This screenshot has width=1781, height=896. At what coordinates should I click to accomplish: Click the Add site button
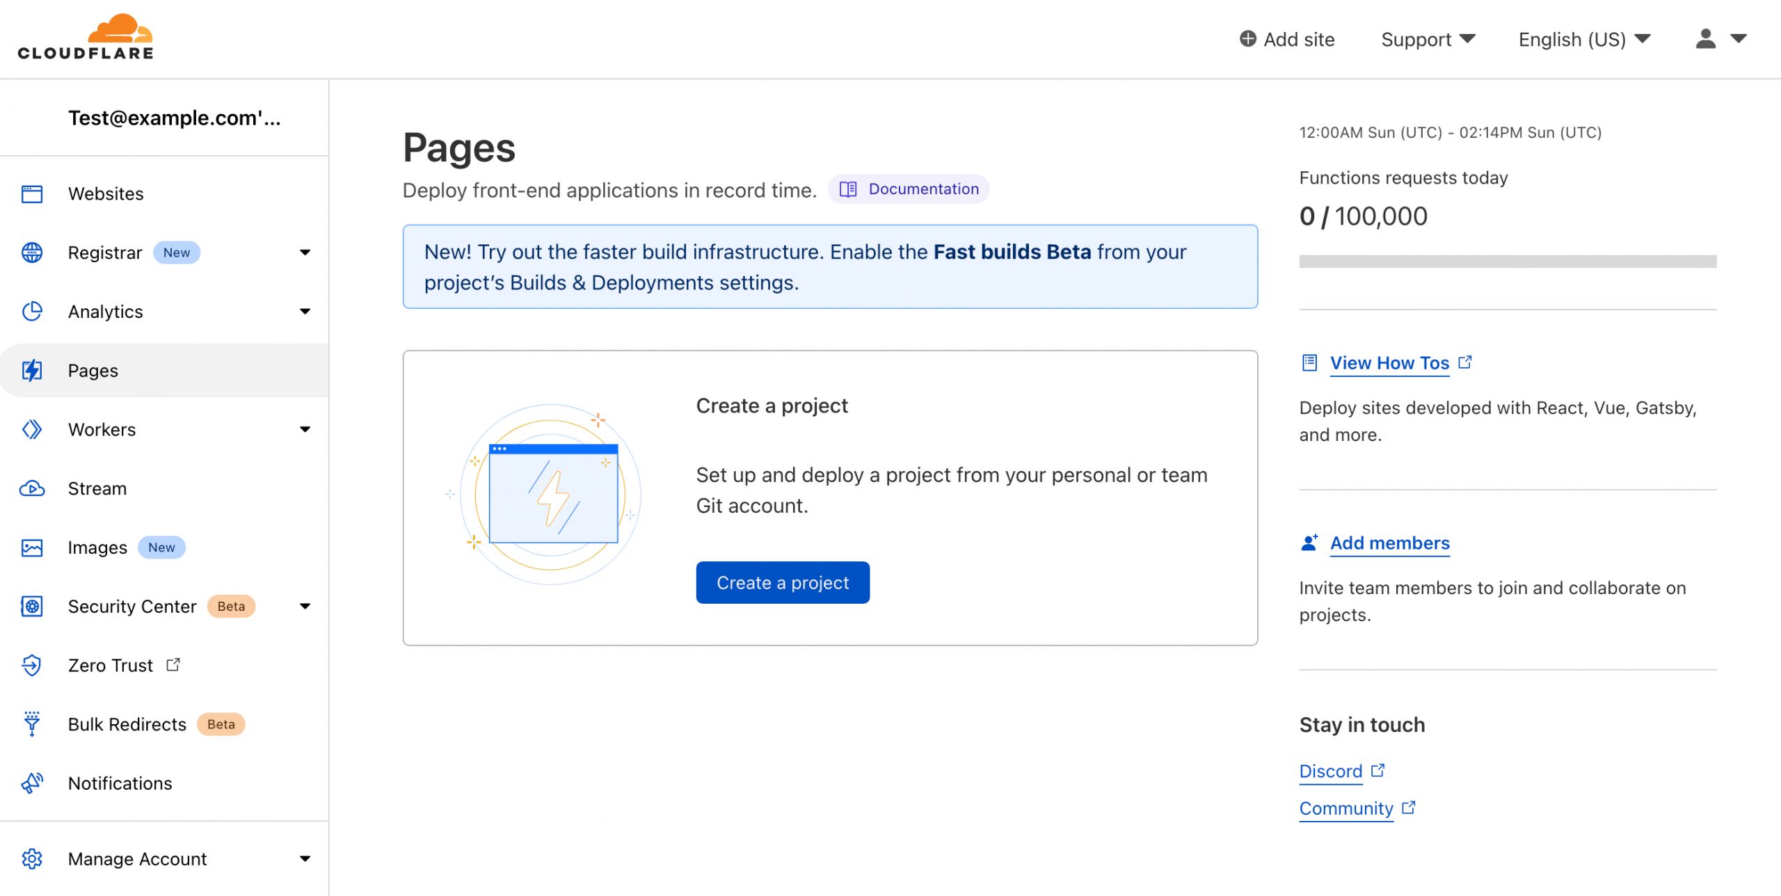1287,40
